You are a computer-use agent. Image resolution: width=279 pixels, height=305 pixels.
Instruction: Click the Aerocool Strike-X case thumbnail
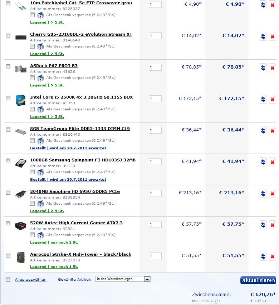(x=21, y=257)
